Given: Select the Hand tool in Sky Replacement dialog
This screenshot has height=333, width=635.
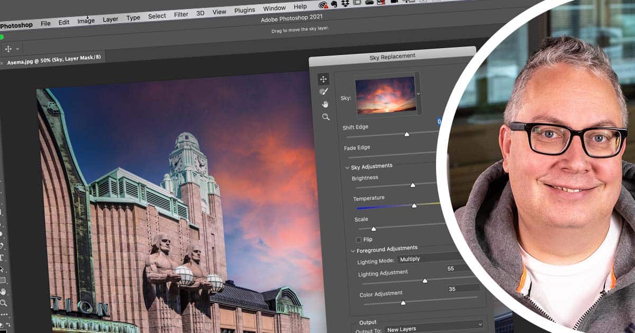Looking at the screenshot, I should [x=325, y=104].
